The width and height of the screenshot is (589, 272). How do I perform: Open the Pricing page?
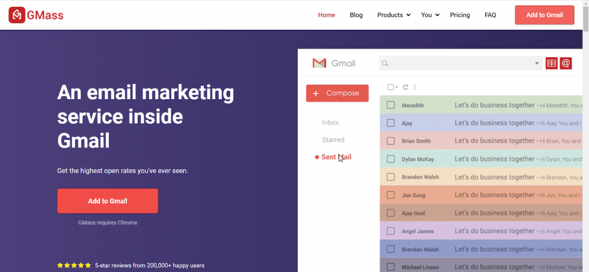coord(460,15)
